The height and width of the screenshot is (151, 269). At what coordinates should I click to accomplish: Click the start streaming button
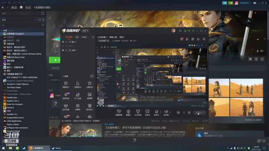point(199,113)
